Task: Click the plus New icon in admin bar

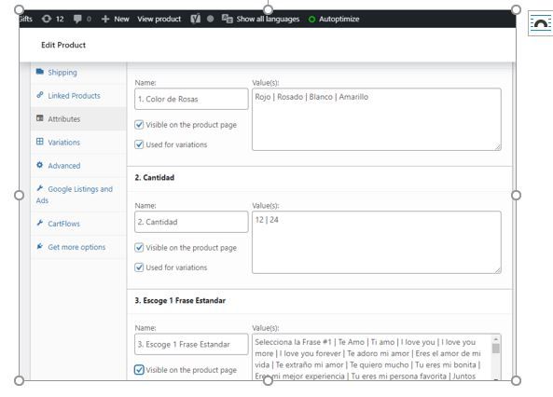Action: coord(105,19)
